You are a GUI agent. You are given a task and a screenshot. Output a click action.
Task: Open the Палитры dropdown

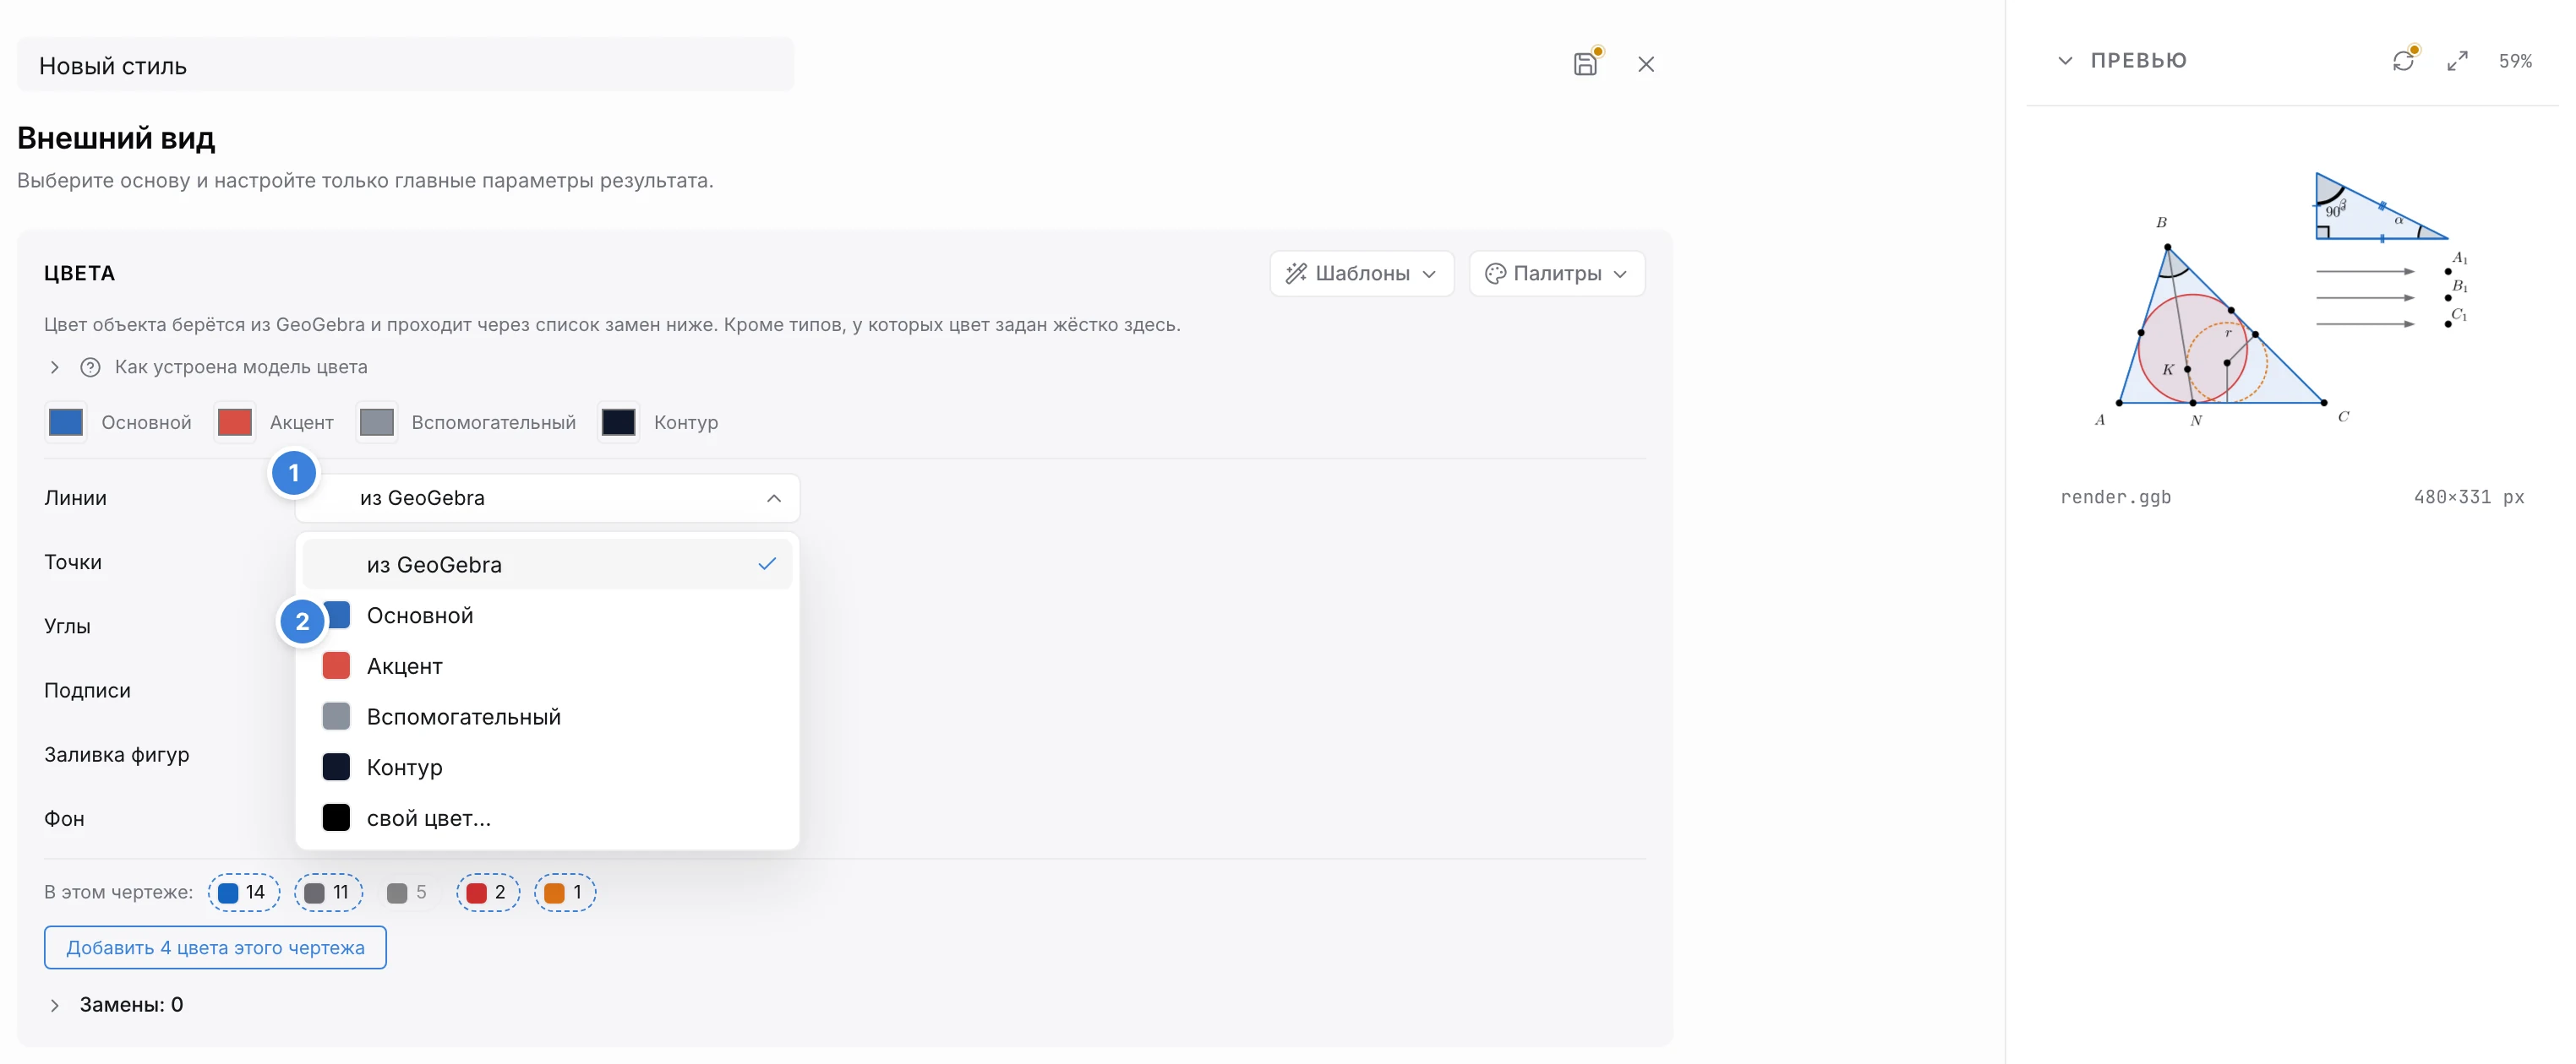pyautogui.click(x=1556, y=273)
